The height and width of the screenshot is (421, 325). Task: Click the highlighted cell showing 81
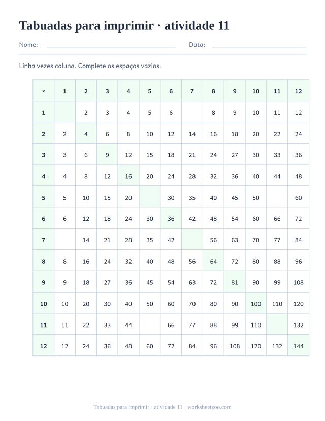235,282
